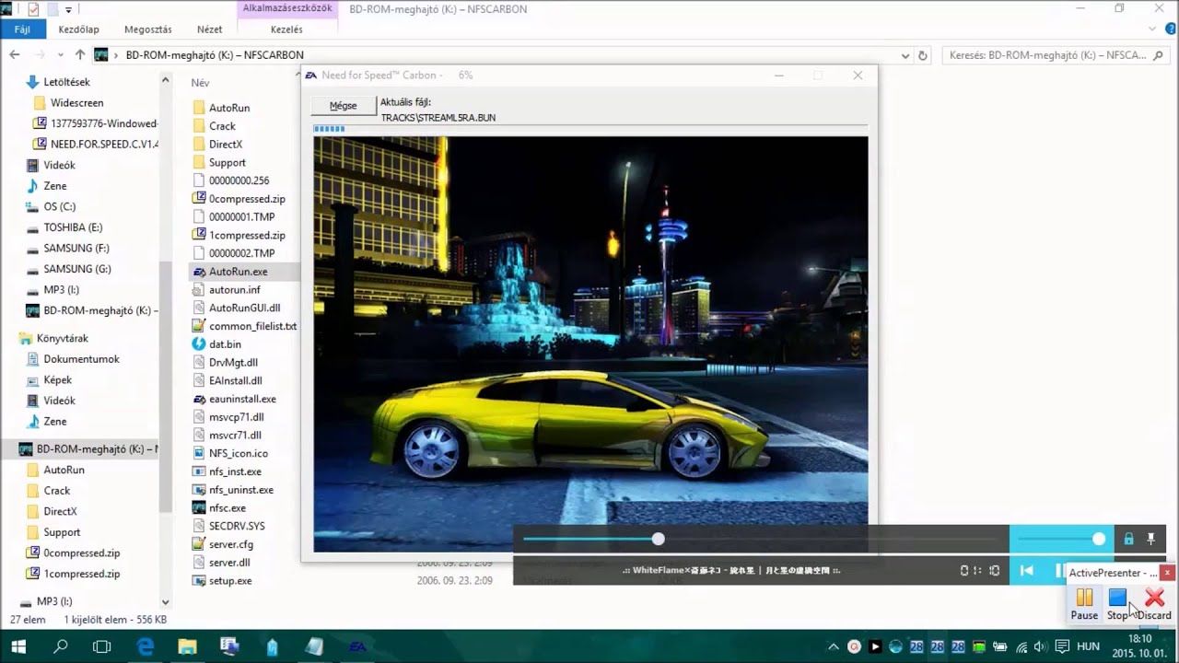Open the Nézet ribbon tab

[x=209, y=29]
